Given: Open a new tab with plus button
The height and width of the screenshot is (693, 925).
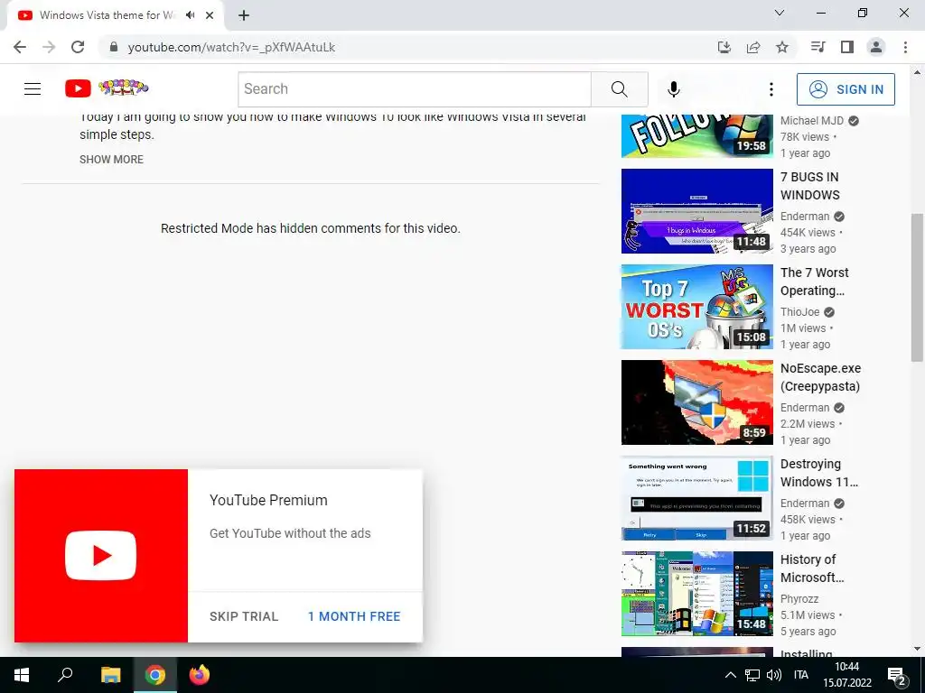Looking at the screenshot, I should pos(244,15).
